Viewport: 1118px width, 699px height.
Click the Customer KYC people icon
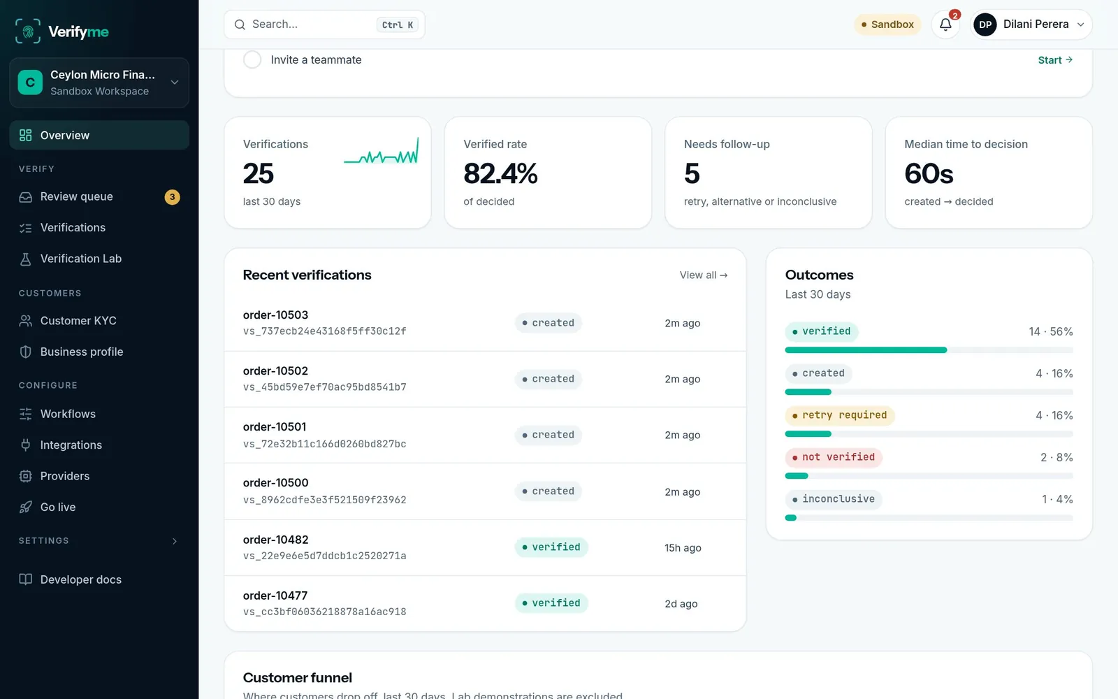point(26,321)
